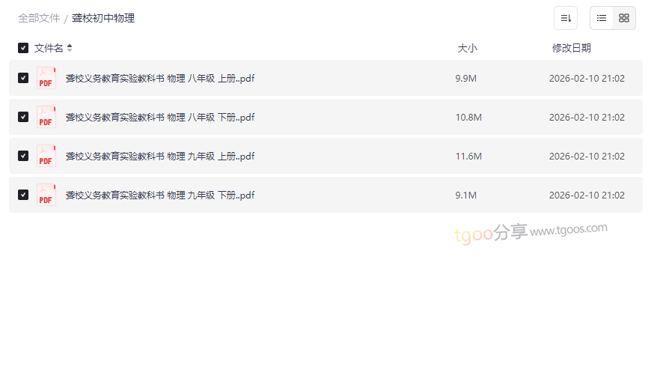Click PDF icon of 九年级 下册 file
The width and height of the screenshot is (654, 385).
46,195
